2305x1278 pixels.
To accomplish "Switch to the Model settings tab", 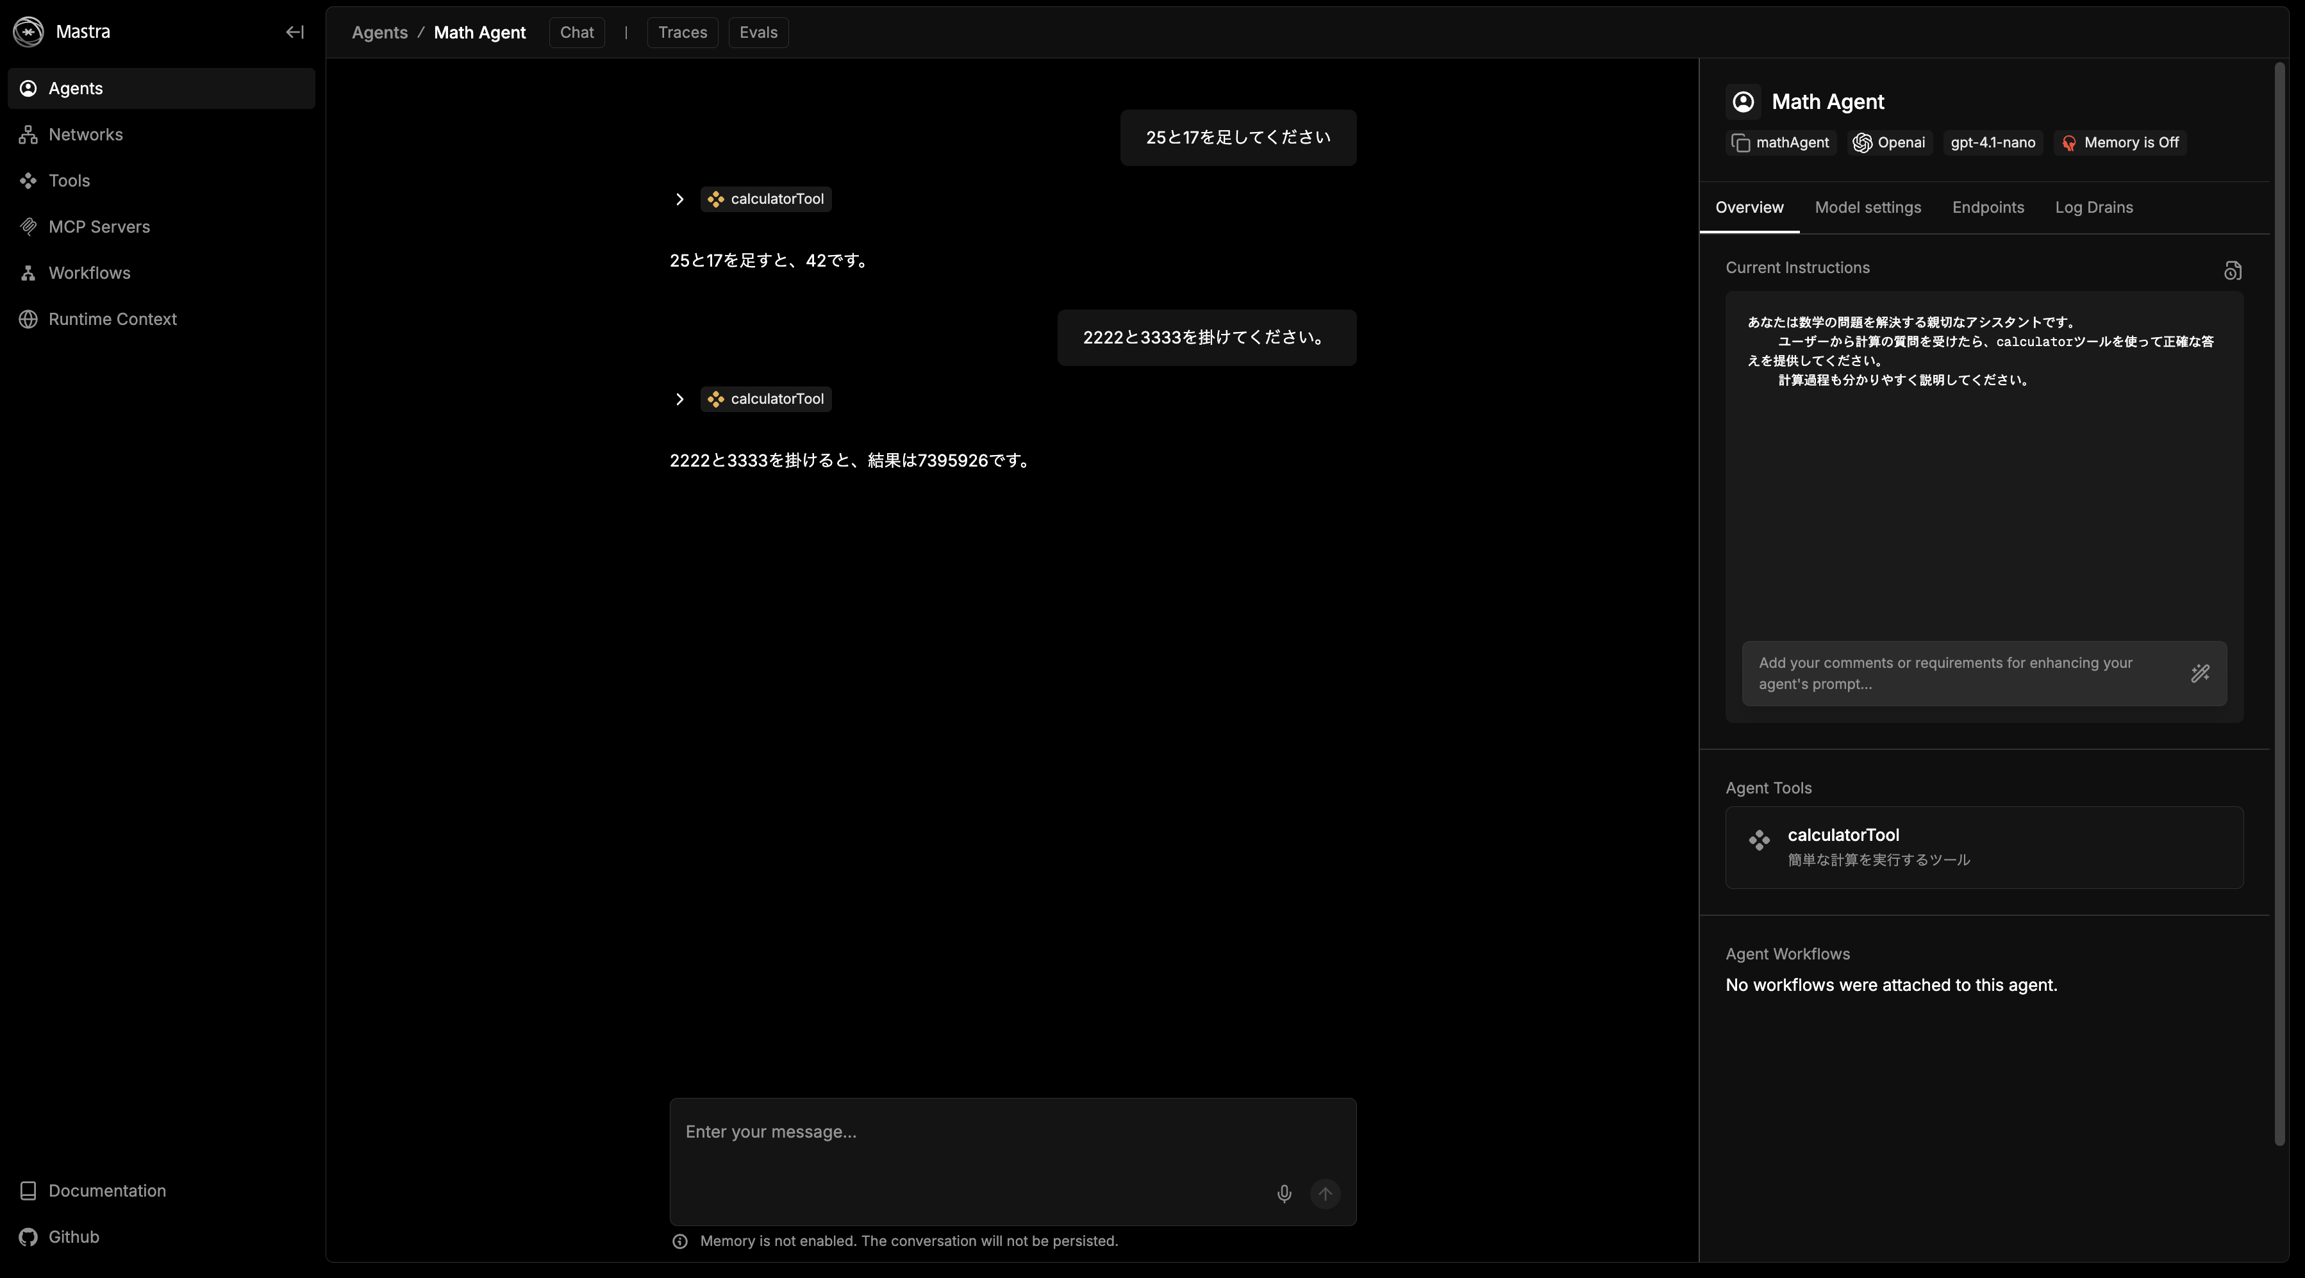I will 1867,207.
